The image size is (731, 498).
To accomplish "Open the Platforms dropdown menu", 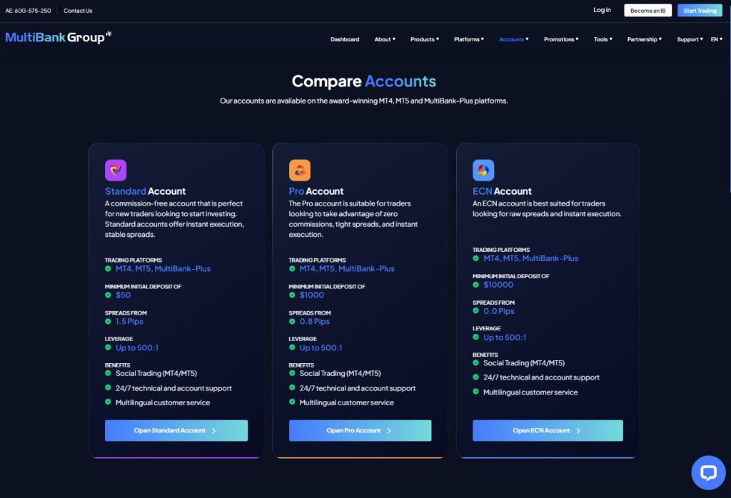I will tap(468, 39).
